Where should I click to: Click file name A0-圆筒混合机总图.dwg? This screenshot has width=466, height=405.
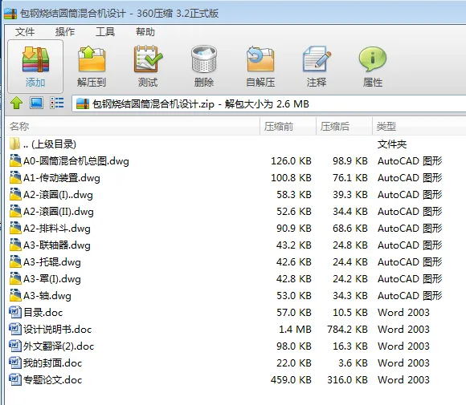(76, 161)
